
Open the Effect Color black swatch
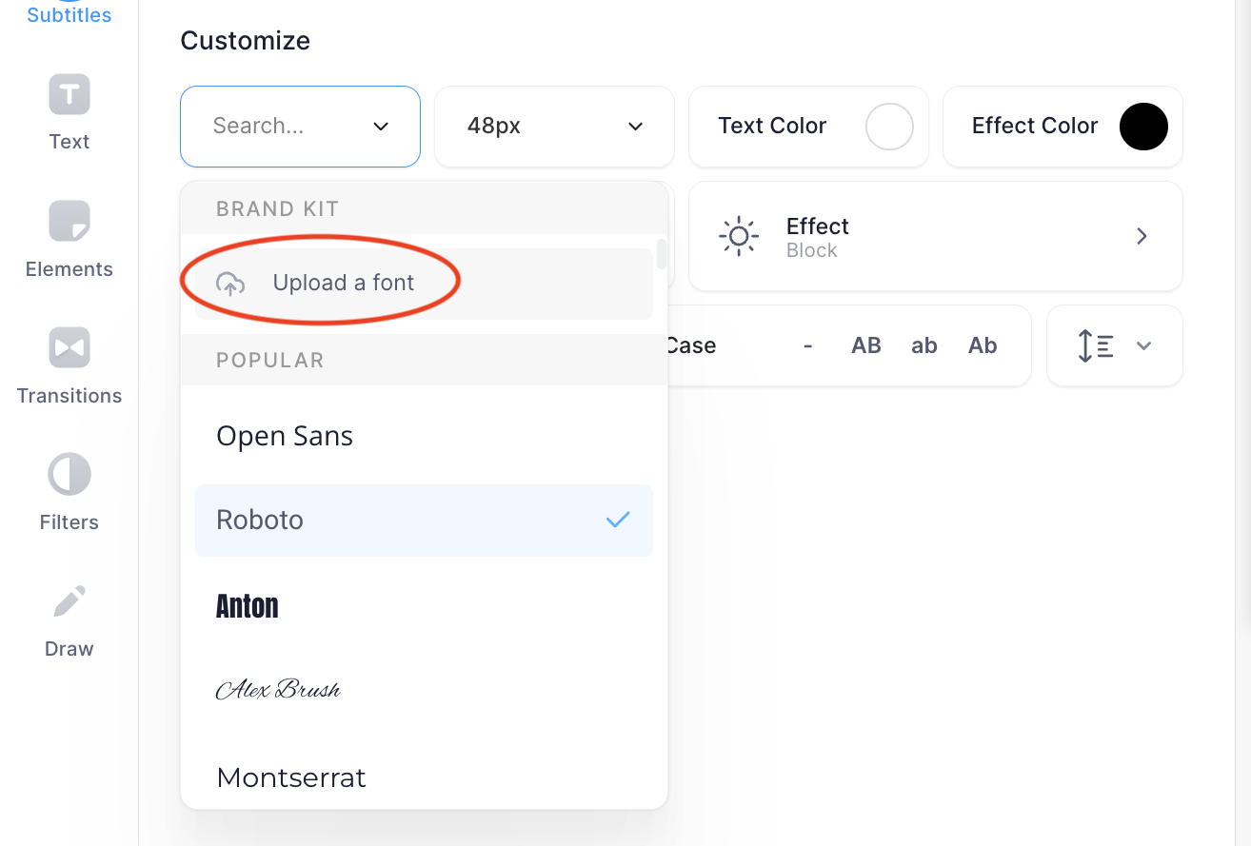tap(1143, 127)
